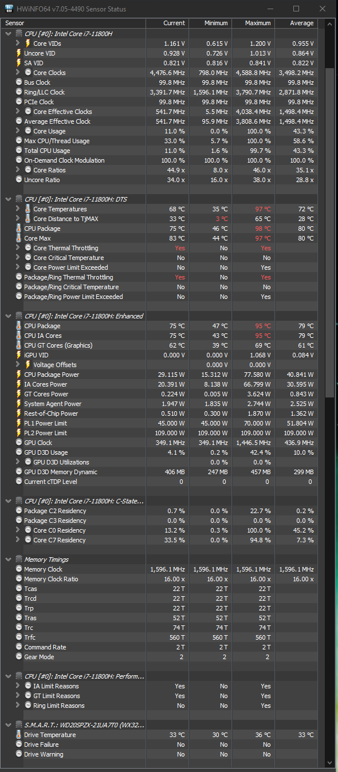
Task: Click the Average Effective Clock icon
Action: (x=19, y=121)
